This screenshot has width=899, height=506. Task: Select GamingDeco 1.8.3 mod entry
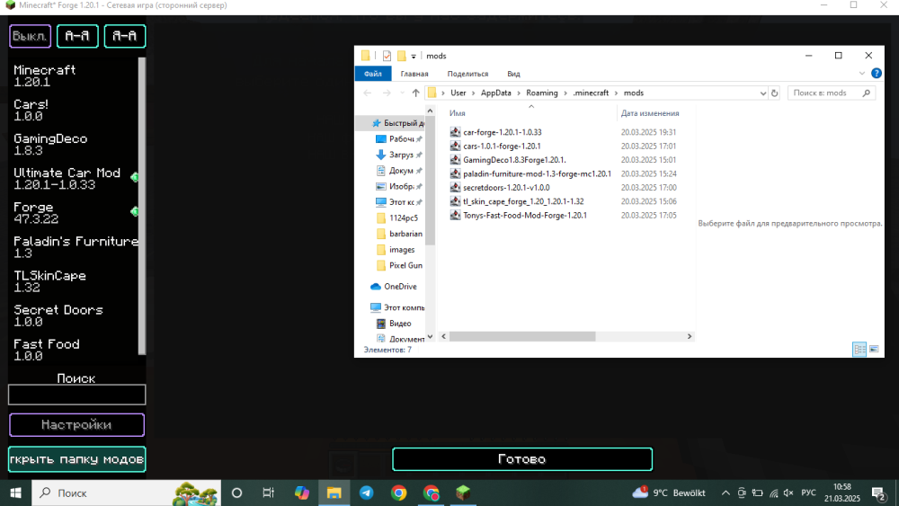click(50, 145)
